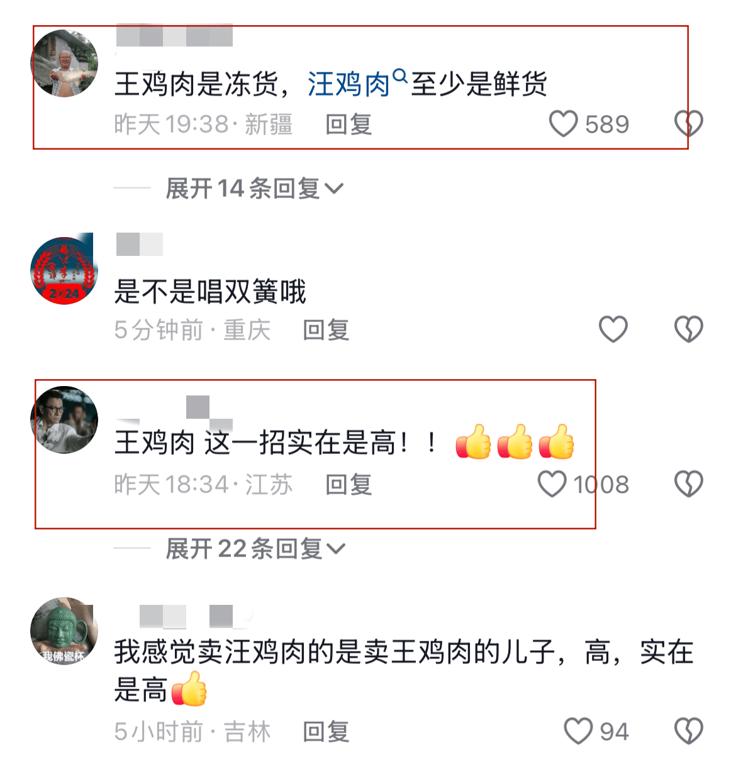
Task: Reply to the Jilin comment
Action: [x=326, y=732]
